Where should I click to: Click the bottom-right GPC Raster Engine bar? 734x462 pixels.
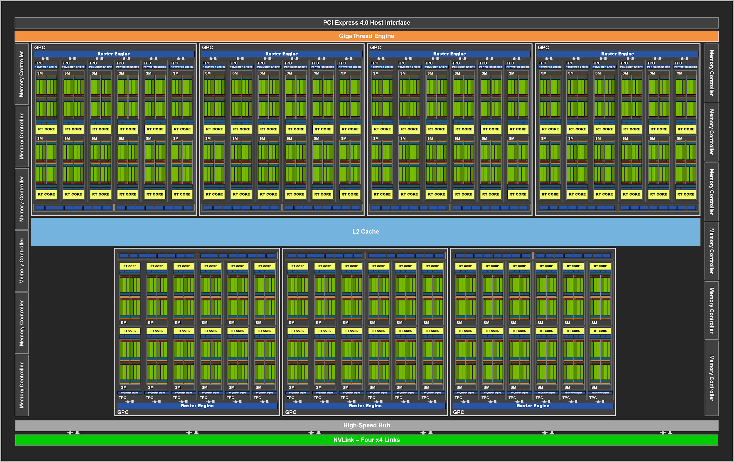coord(533,406)
